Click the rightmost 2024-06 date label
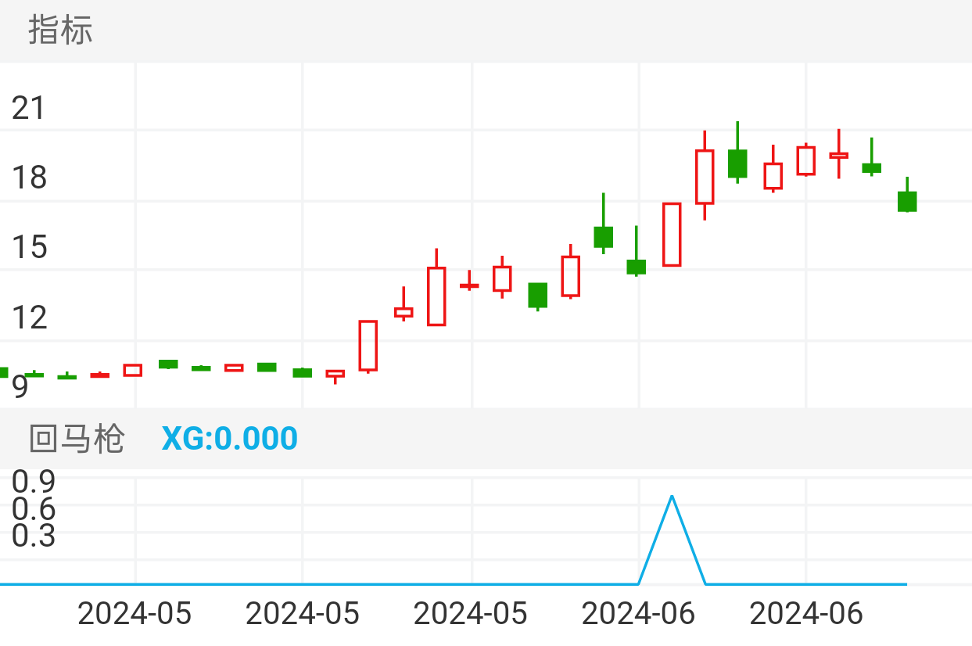The width and height of the screenshot is (972, 646). [x=806, y=614]
